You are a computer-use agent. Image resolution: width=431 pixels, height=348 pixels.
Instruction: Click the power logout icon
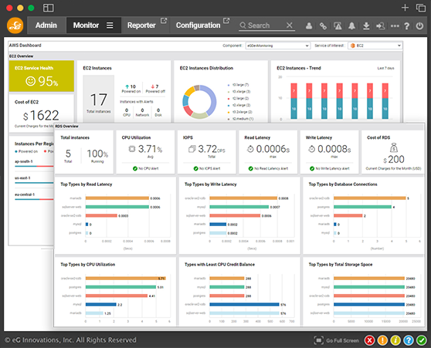(419, 25)
